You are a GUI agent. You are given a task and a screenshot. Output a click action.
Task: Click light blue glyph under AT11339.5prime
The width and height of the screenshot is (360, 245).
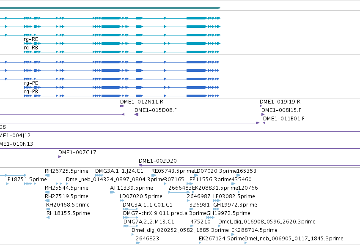[x=112, y=192]
